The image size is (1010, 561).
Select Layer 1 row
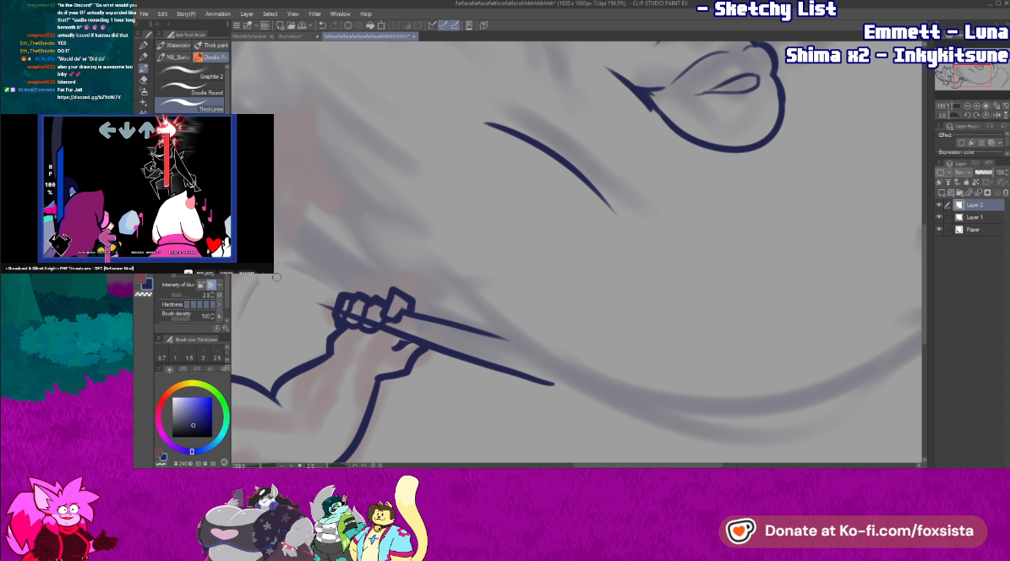click(x=978, y=217)
